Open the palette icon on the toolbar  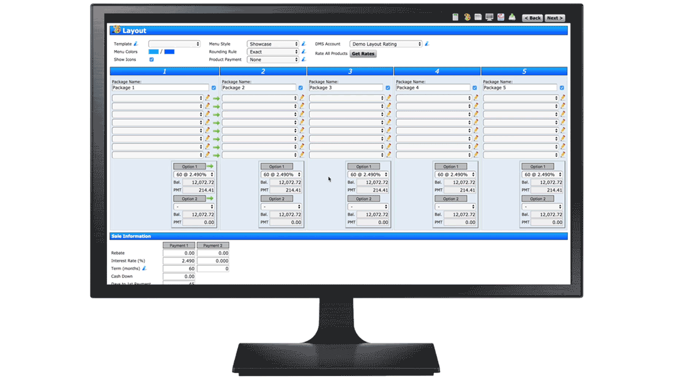[x=467, y=17]
